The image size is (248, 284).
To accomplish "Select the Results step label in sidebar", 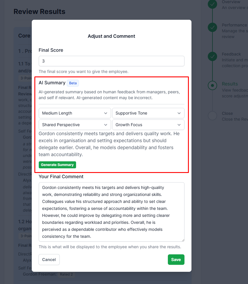I will (230, 84).
